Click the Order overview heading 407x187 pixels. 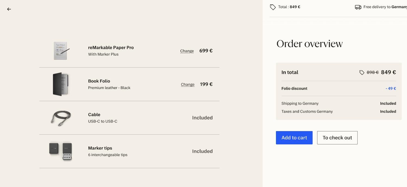pos(310,44)
